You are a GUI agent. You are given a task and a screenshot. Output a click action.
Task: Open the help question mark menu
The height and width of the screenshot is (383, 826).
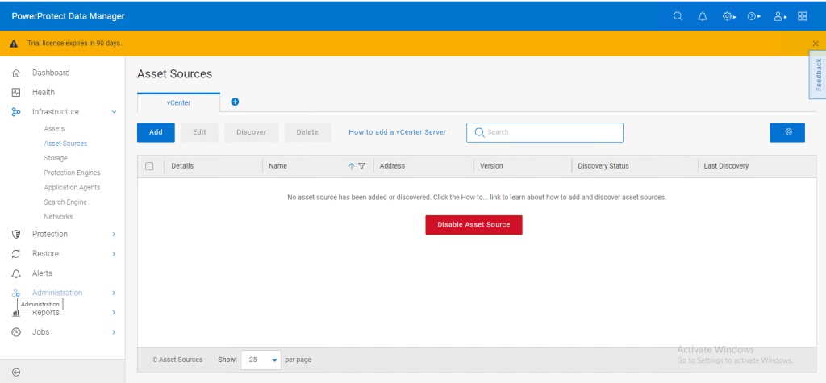[x=753, y=16]
